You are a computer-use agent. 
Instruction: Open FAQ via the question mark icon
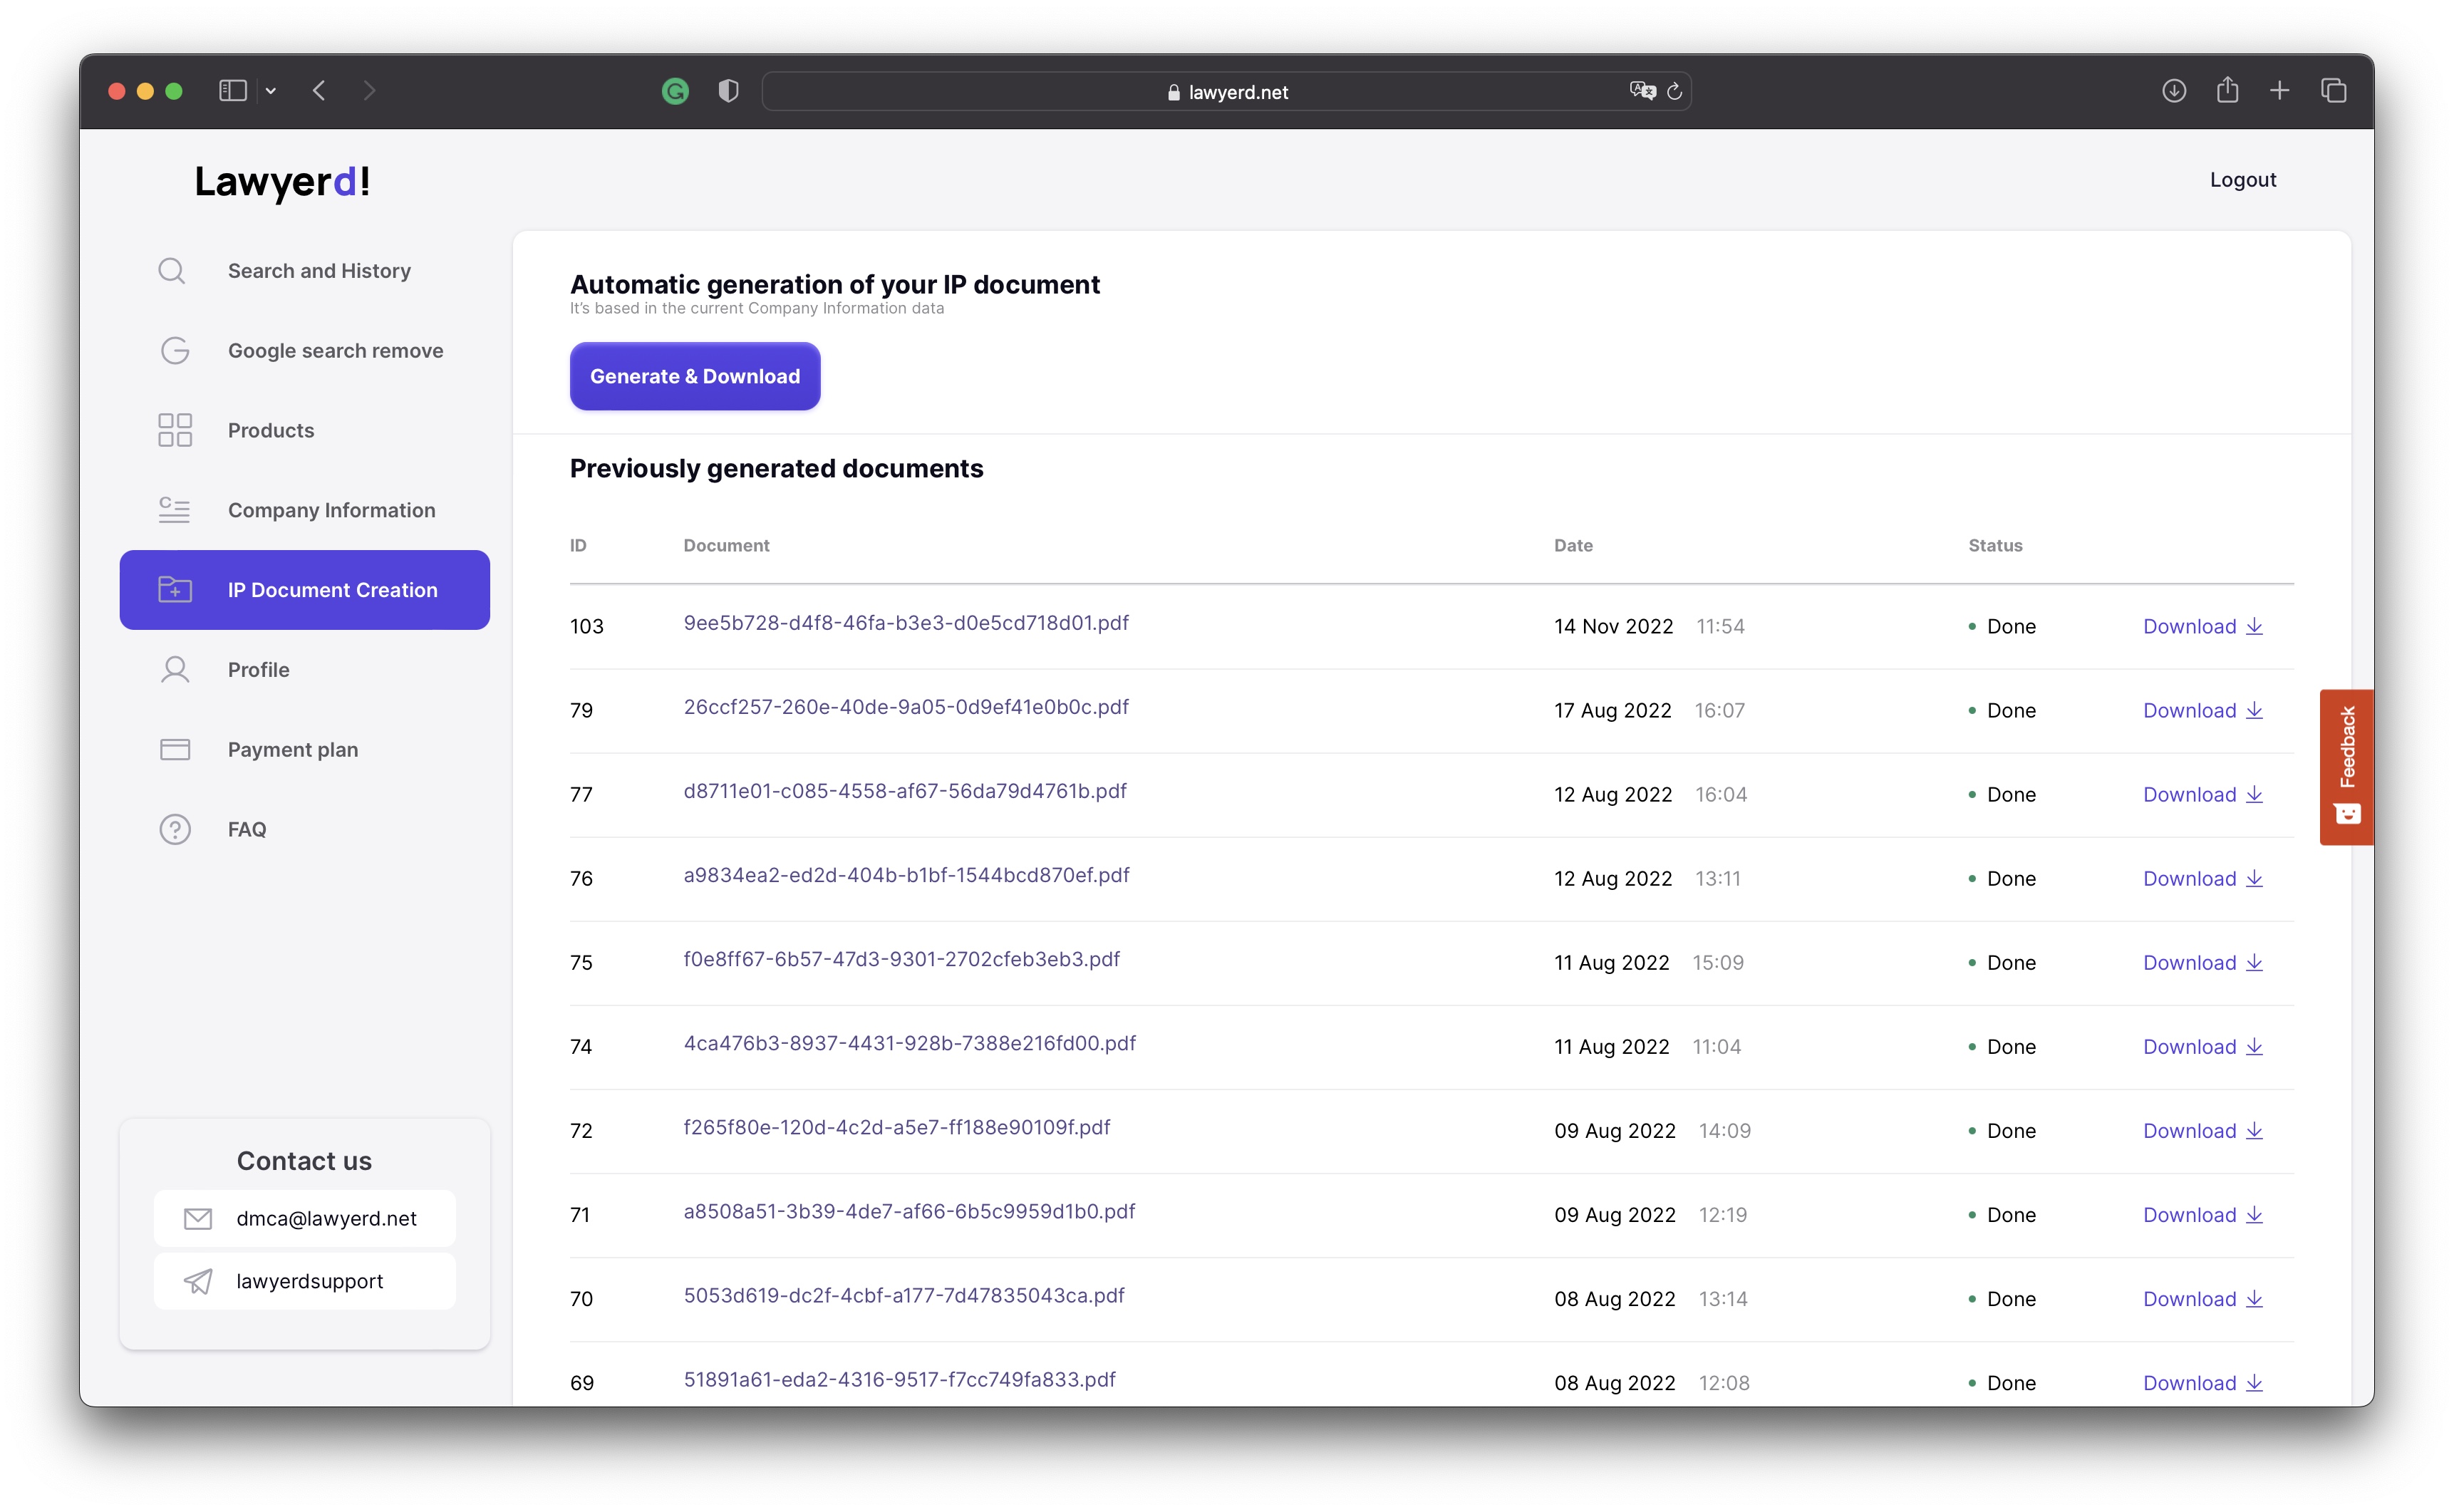(174, 828)
